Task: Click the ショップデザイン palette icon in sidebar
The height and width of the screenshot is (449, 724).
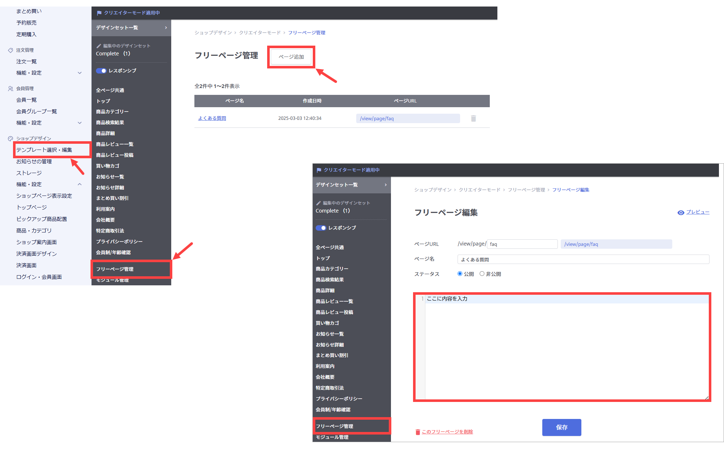Action: pos(10,139)
